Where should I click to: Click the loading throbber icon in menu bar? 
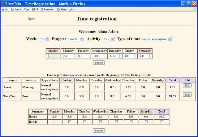195,9
